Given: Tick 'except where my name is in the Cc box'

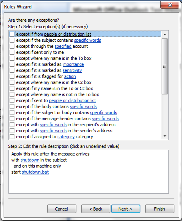Looking at the screenshot, I should [12, 82].
